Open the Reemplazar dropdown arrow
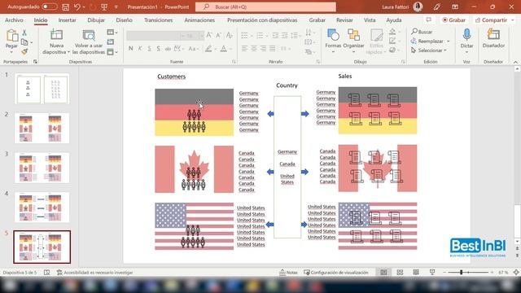Image resolution: width=521 pixels, height=293 pixels. [x=449, y=42]
